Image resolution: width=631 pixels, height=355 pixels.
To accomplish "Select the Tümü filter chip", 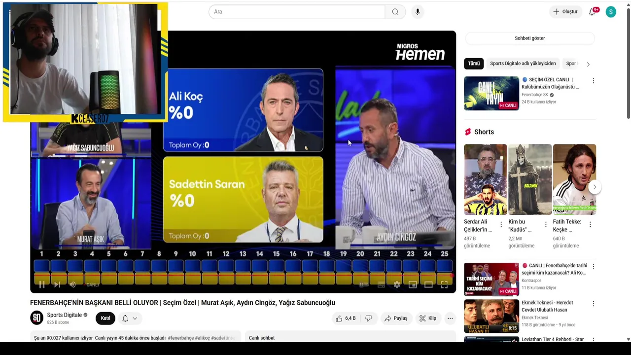I will [474, 64].
